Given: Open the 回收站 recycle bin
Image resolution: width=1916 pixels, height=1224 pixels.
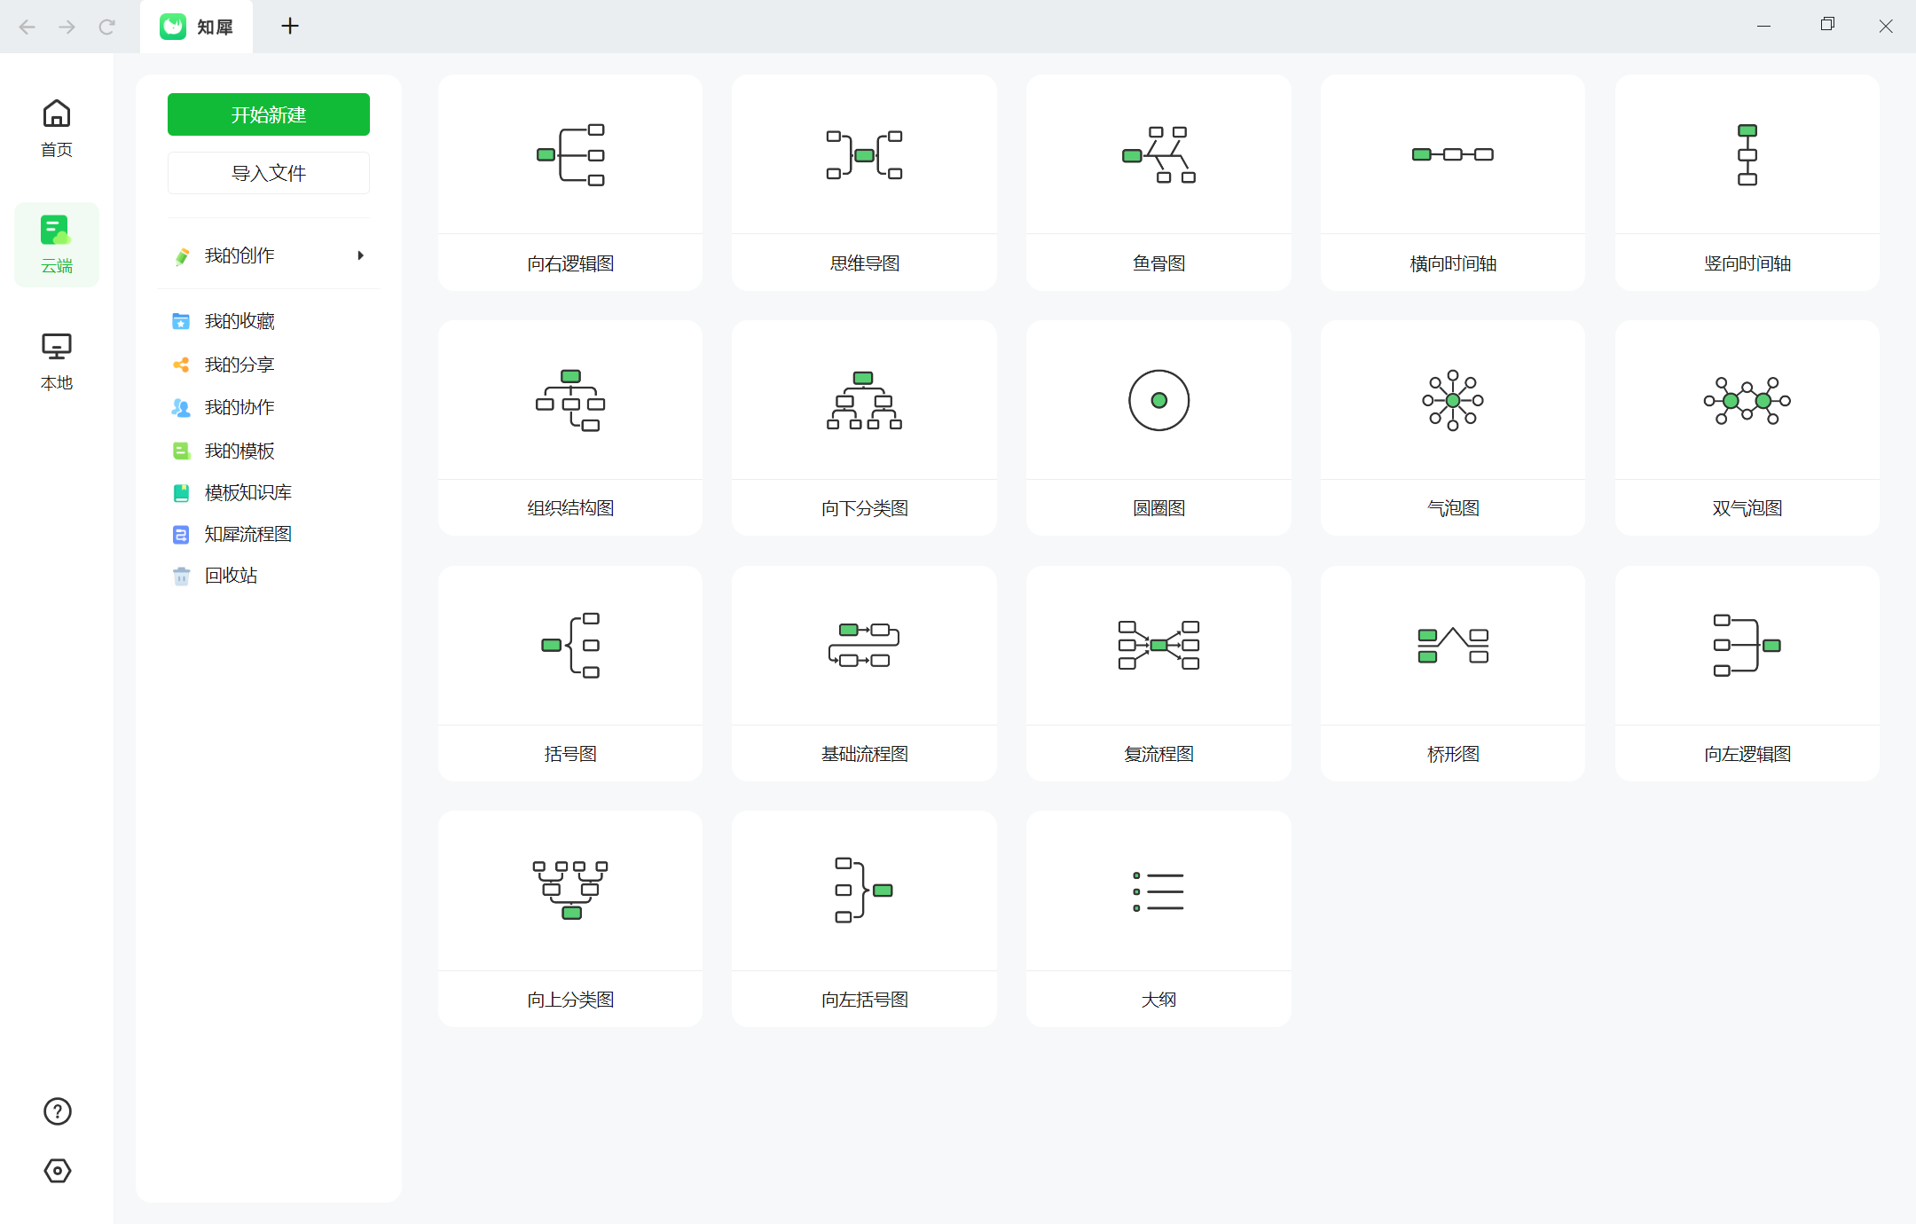Looking at the screenshot, I should tap(231, 576).
